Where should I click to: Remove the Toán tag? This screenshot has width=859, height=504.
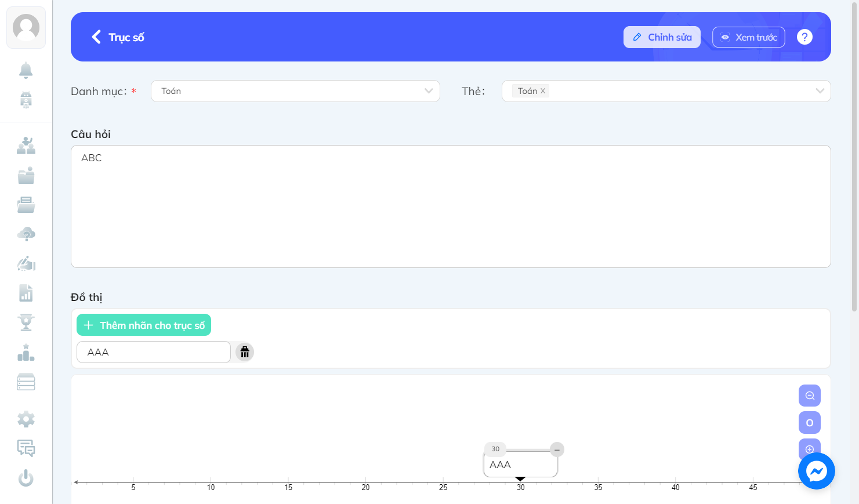543,91
